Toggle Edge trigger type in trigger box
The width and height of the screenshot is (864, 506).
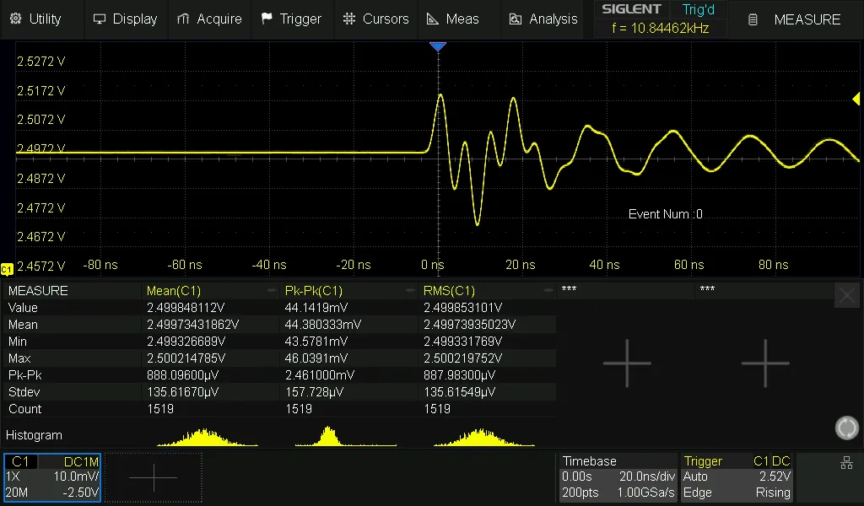pyautogui.click(x=698, y=492)
